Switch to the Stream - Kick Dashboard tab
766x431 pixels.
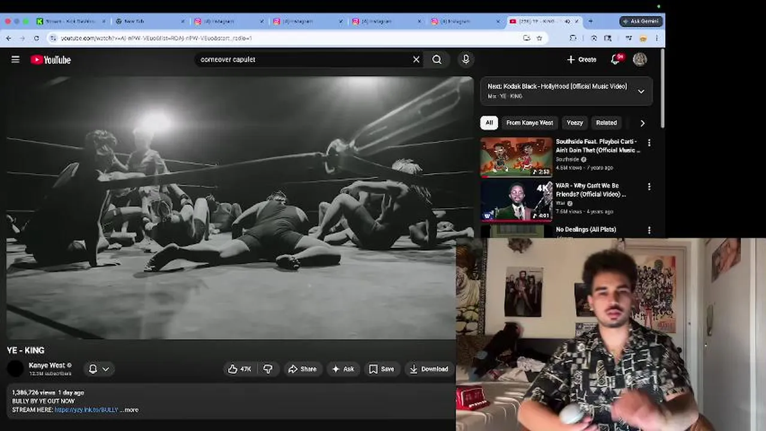point(71,21)
